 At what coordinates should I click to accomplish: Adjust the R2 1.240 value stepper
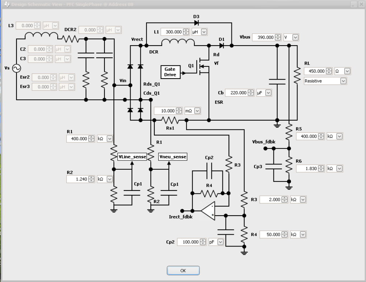[91, 179]
